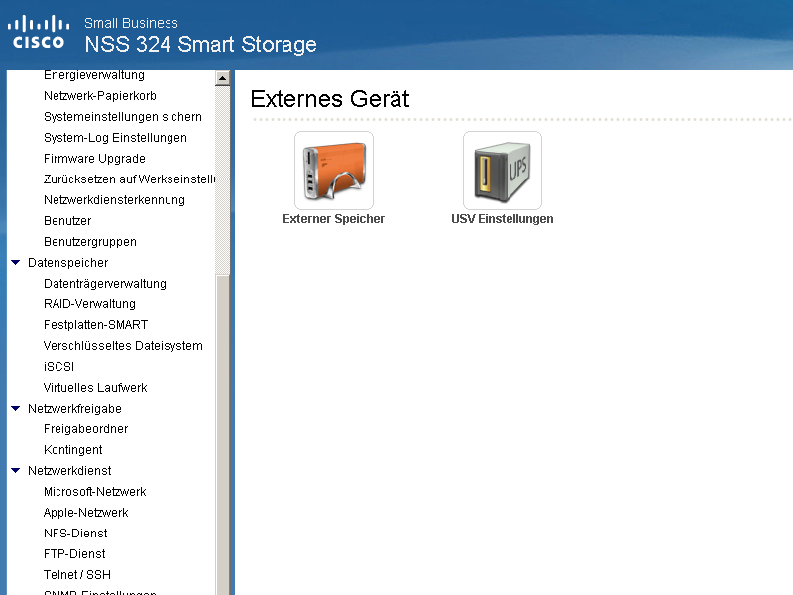Open Netzwerk-Papierkorb settings
This screenshot has width=793, height=595.
100,96
